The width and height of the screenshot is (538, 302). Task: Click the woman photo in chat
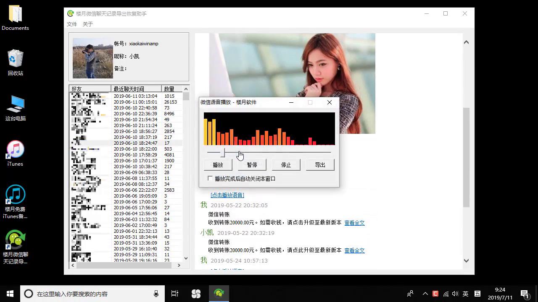(292, 83)
